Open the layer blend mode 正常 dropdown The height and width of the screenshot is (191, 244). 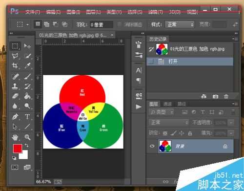pyautogui.click(x=169, y=123)
